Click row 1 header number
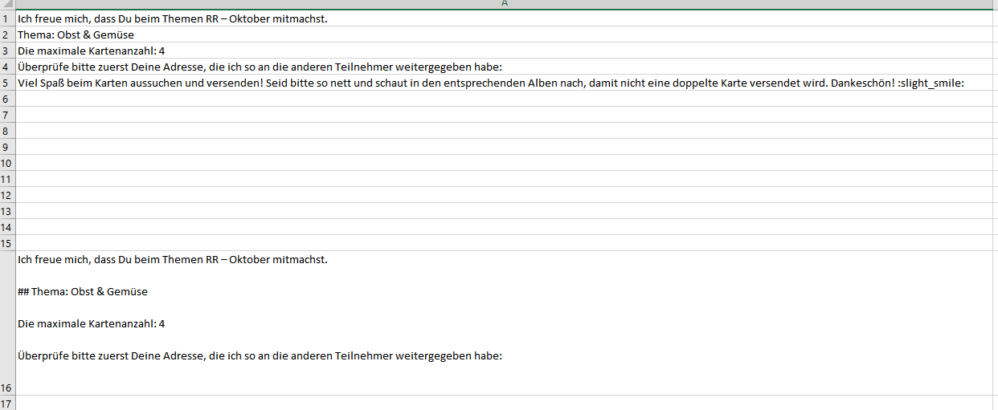 click(7, 18)
